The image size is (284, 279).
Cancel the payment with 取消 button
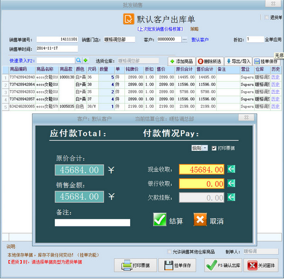[209, 220]
